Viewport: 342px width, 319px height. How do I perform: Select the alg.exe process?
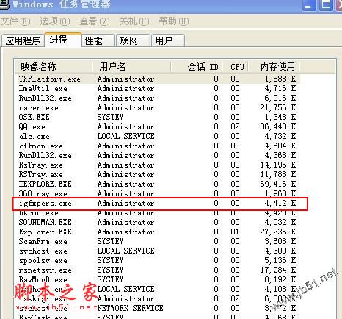click(157, 136)
